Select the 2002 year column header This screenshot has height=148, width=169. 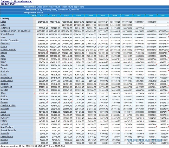[42, 16]
